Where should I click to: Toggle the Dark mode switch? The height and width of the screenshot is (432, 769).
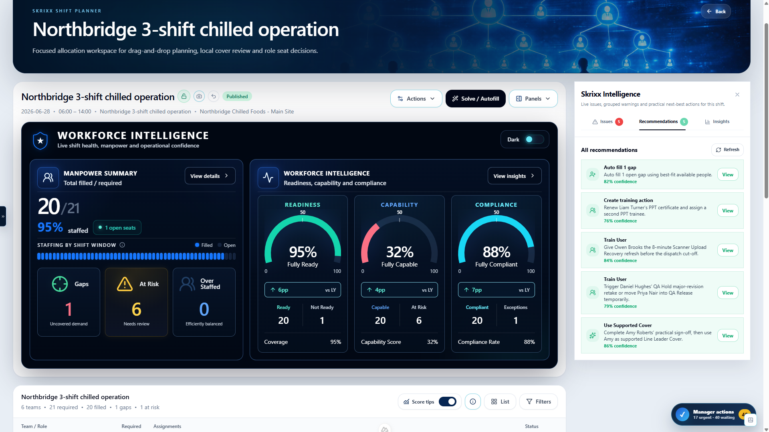534,139
